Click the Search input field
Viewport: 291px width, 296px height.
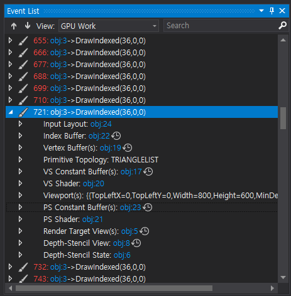pyautogui.click(x=221, y=26)
